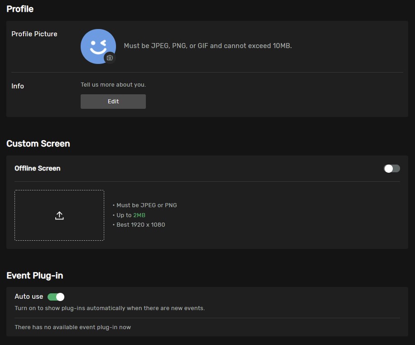
Task: Click the 'Best 1920 x 1080' hint
Action: pos(140,225)
